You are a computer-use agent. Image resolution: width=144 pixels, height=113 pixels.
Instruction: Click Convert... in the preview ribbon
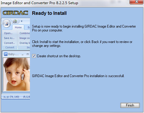pyautogui.click(x=9, y=43)
